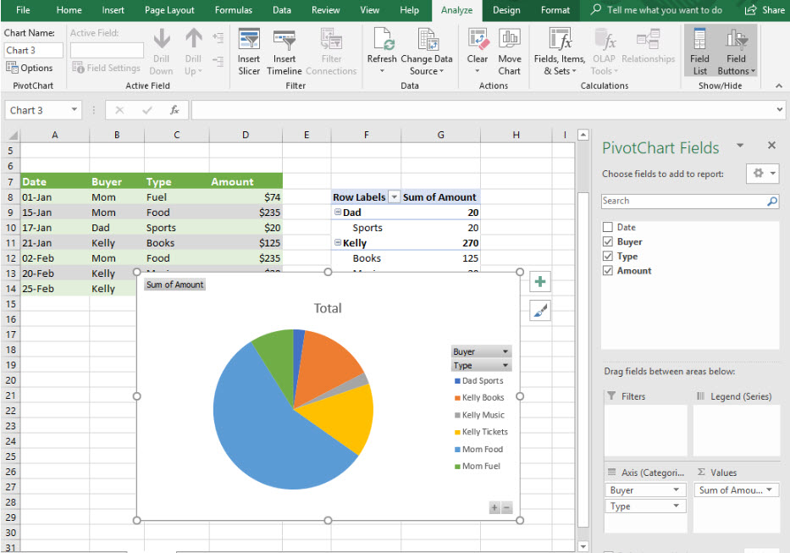Open the Buyer filter dropdown on chart
This screenshot has height=553, width=790.
tap(505, 351)
